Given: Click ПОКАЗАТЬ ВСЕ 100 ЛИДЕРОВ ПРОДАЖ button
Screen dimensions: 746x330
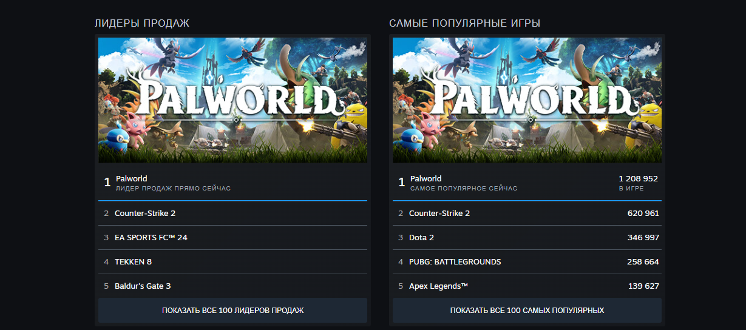Looking at the screenshot, I should coord(232,310).
